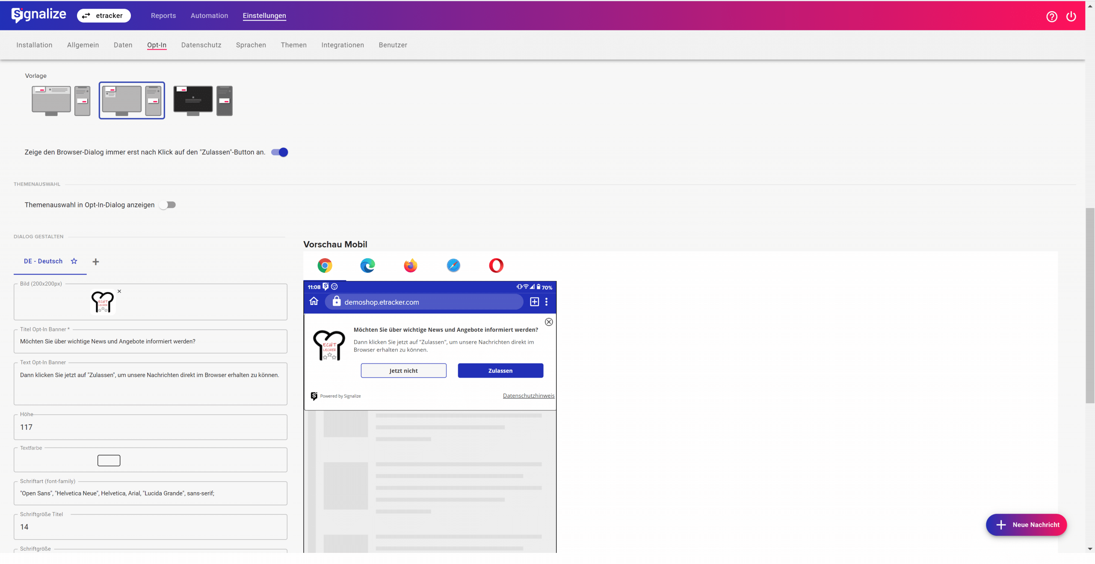
Task: Click the Schriftgröße Titel field
Action: (151, 527)
